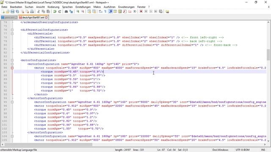Undo last edit with green arrow icon
271x152 pixels.
[x=55, y=11]
